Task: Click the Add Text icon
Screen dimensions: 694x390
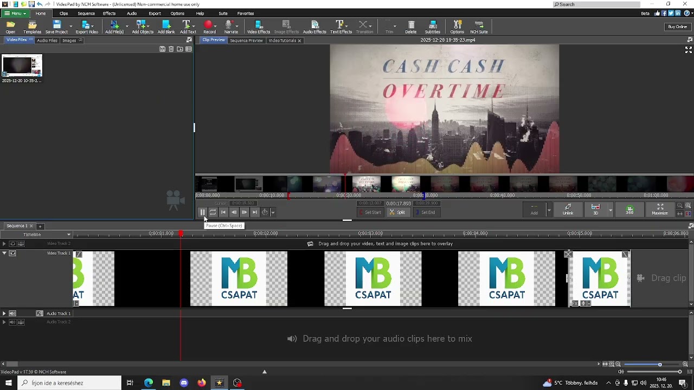Action: 188,27
